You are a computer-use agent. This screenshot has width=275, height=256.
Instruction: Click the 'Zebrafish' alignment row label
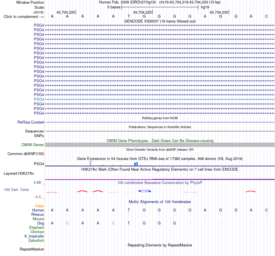point(36,240)
